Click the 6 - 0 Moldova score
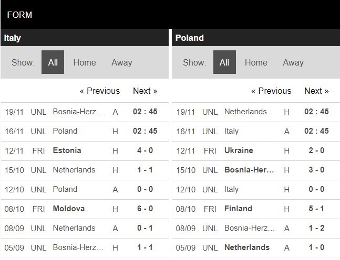The width and height of the screenshot is (340, 260). point(145,209)
